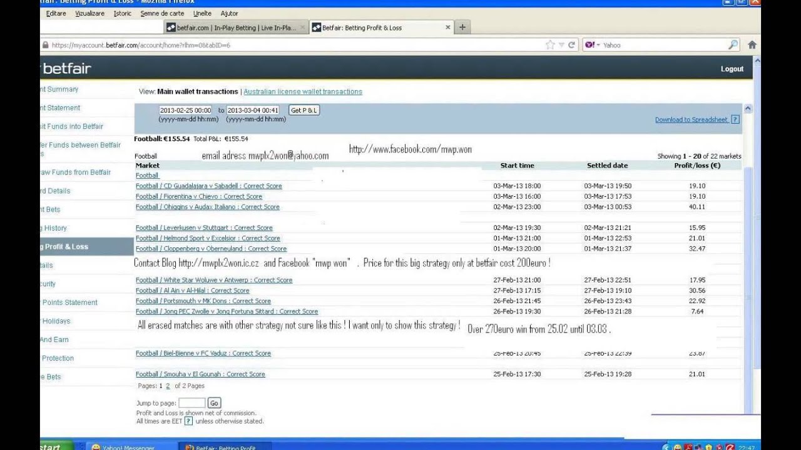Viewport: 801px width, 450px height.
Task: Click the Profit/loss (€) column header
Action: point(697,166)
